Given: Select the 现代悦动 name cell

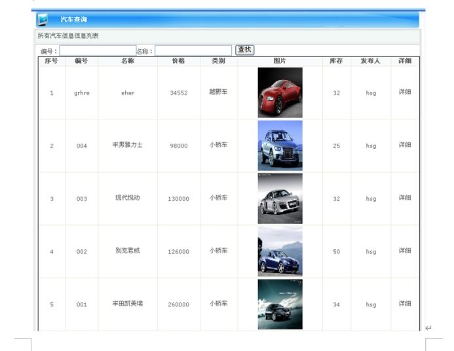Looking at the screenshot, I should pyautogui.click(x=127, y=197).
